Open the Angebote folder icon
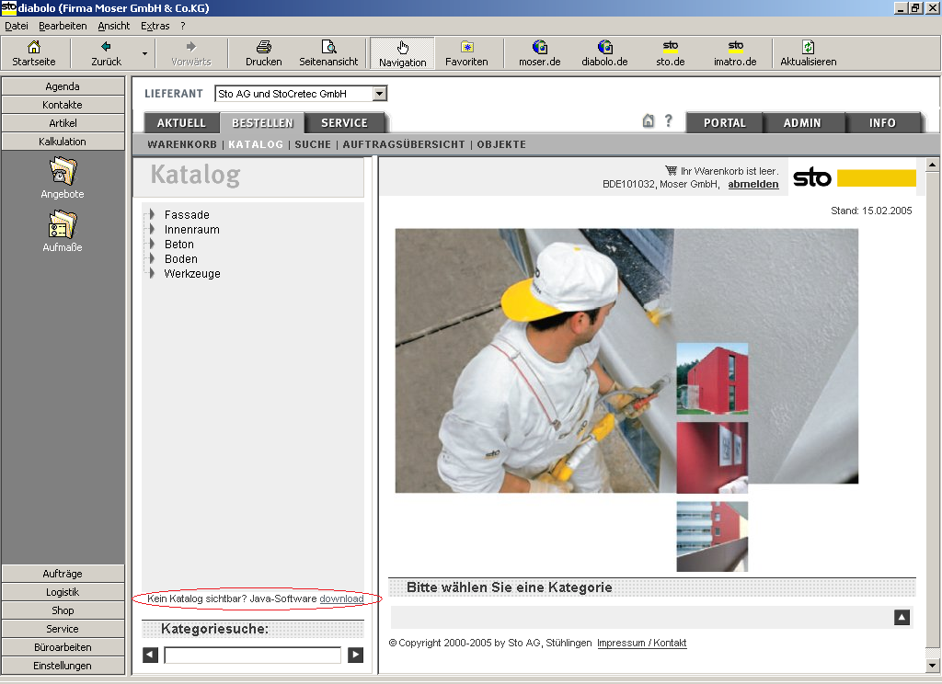The width and height of the screenshot is (942, 684). (63, 171)
